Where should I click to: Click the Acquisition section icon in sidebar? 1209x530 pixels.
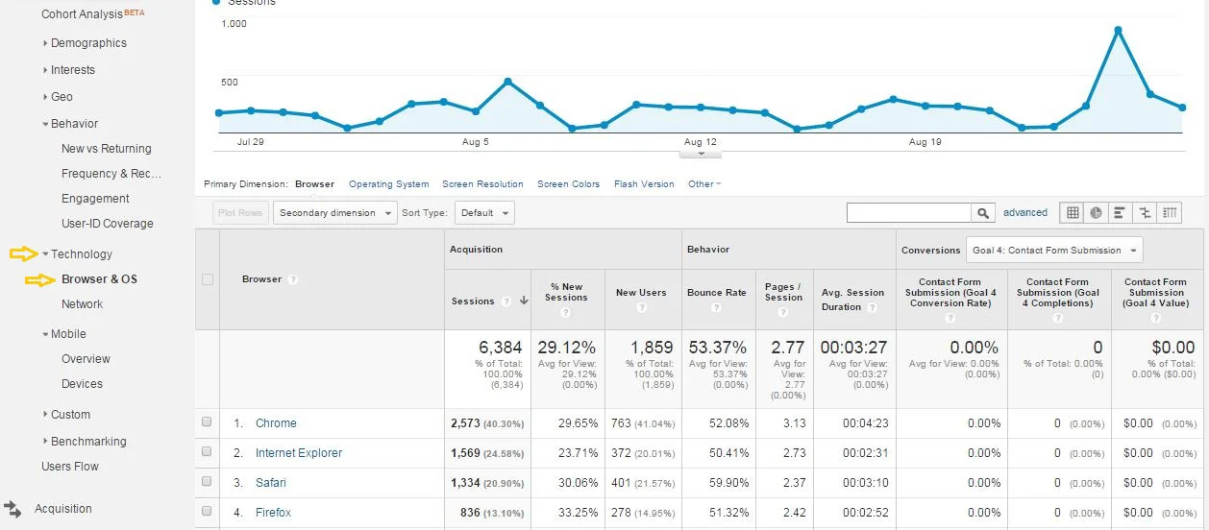[12, 509]
